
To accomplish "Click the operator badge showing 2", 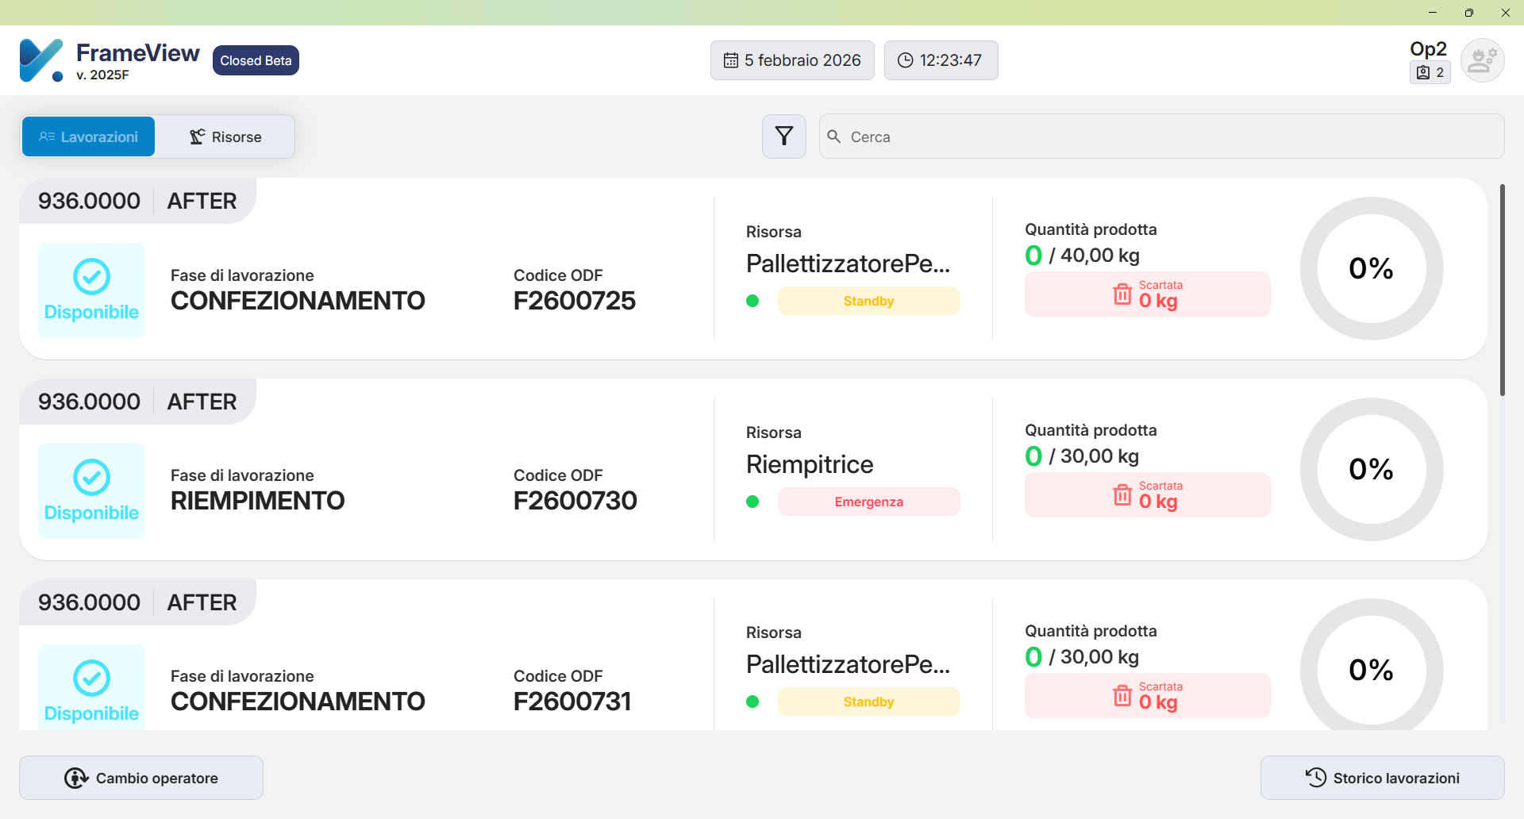I will pyautogui.click(x=1430, y=72).
